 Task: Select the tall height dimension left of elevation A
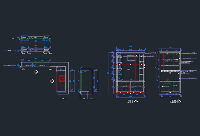tap(108, 73)
